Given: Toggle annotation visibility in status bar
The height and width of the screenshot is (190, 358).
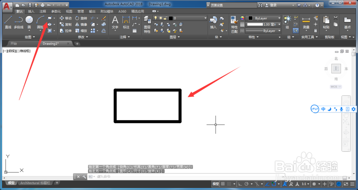Looking at the screenshot, I should 285,184.
